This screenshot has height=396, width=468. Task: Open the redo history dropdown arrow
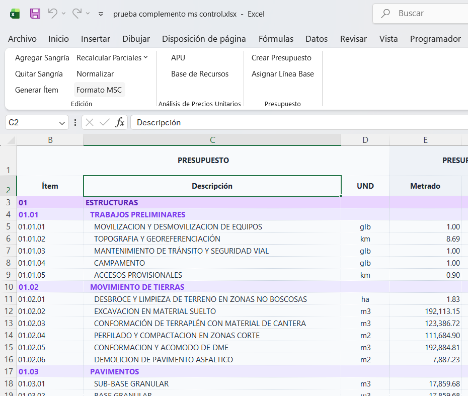[x=88, y=14]
